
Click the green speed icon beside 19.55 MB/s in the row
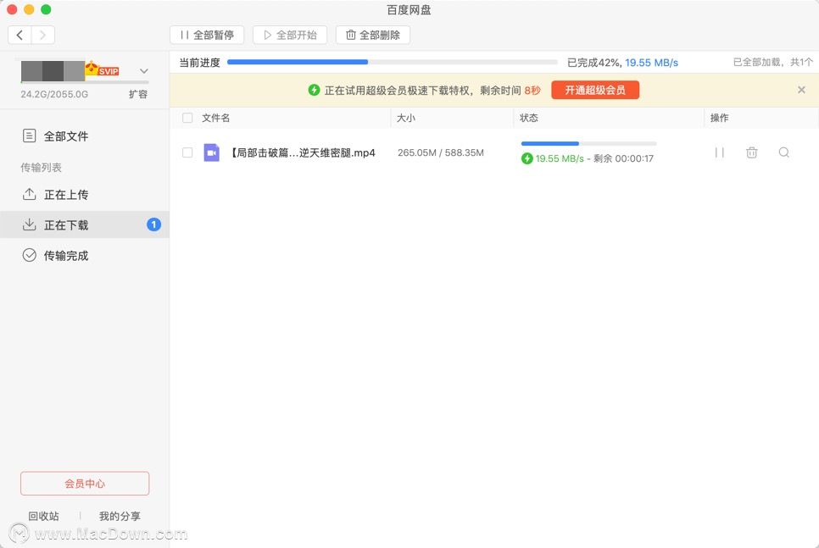(x=527, y=158)
